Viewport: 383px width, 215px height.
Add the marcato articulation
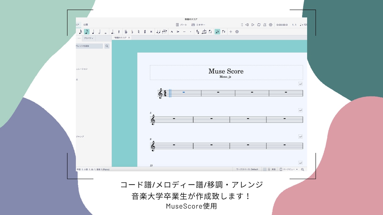point(172,32)
